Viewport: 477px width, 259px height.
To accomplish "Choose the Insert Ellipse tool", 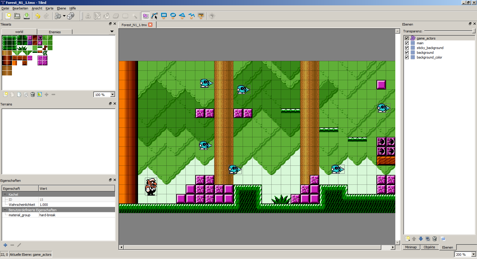I will click(173, 16).
